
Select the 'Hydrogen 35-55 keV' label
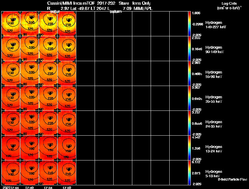[x=214, y=99]
